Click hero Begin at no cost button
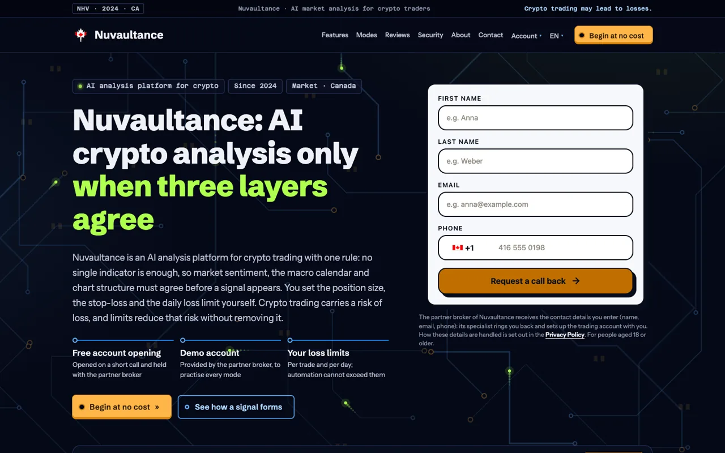Image resolution: width=725 pixels, height=453 pixels. click(122, 407)
